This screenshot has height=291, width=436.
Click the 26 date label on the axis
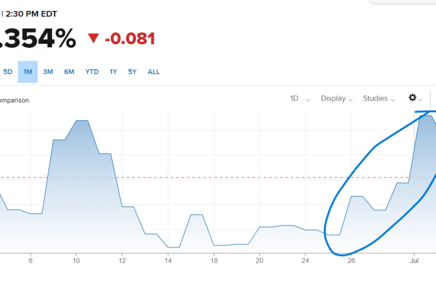tap(351, 261)
